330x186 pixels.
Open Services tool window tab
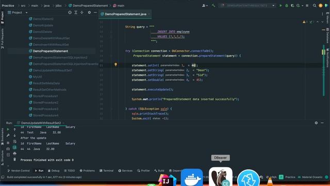click(x=125, y=171)
